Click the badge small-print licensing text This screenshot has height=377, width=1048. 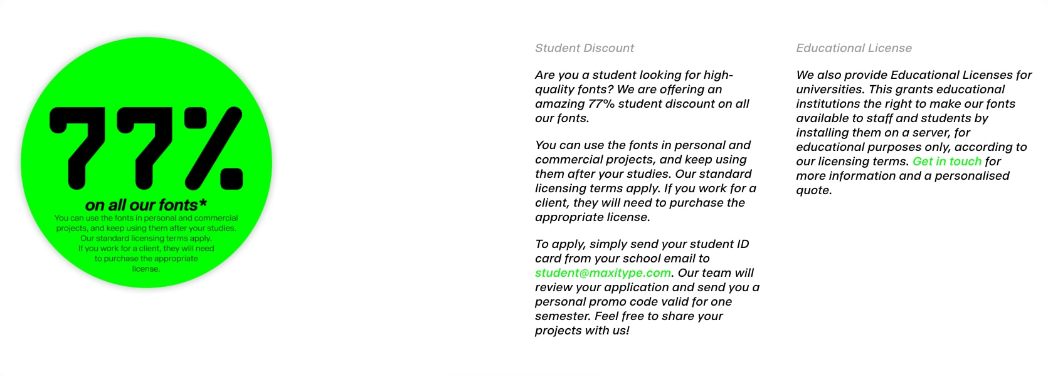pos(146,244)
